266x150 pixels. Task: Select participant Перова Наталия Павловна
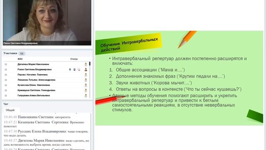point(32,75)
